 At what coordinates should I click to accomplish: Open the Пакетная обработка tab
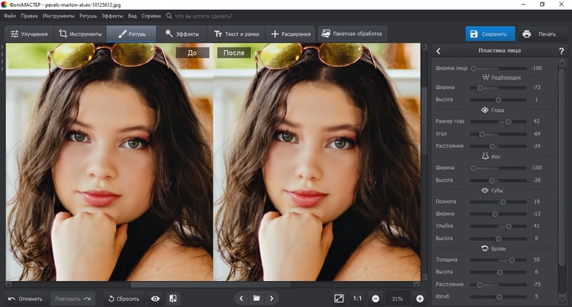pyautogui.click(x=352, y=34)
